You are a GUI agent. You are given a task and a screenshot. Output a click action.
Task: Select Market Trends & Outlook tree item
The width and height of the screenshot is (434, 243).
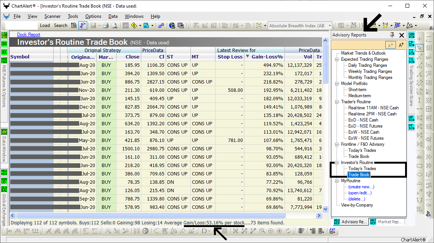click(x=363, y=53)
